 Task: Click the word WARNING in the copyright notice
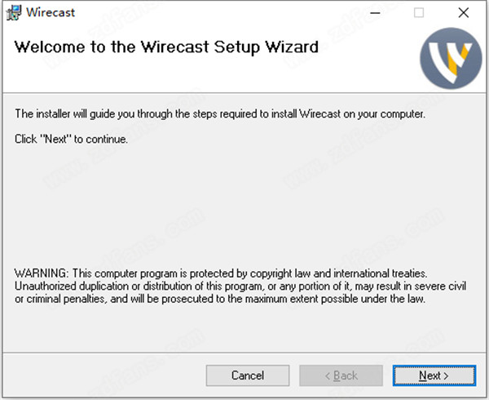click(x=41, y=273)
